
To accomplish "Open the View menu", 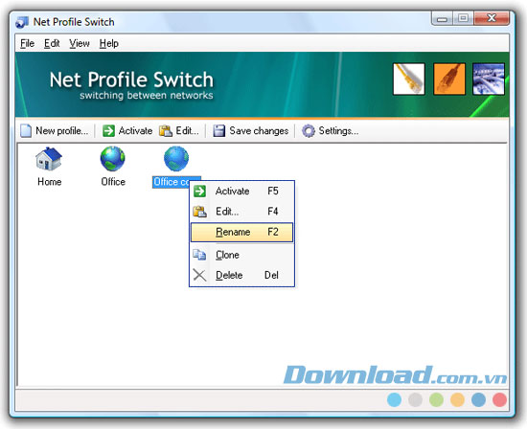I will (x=80, y=43).
